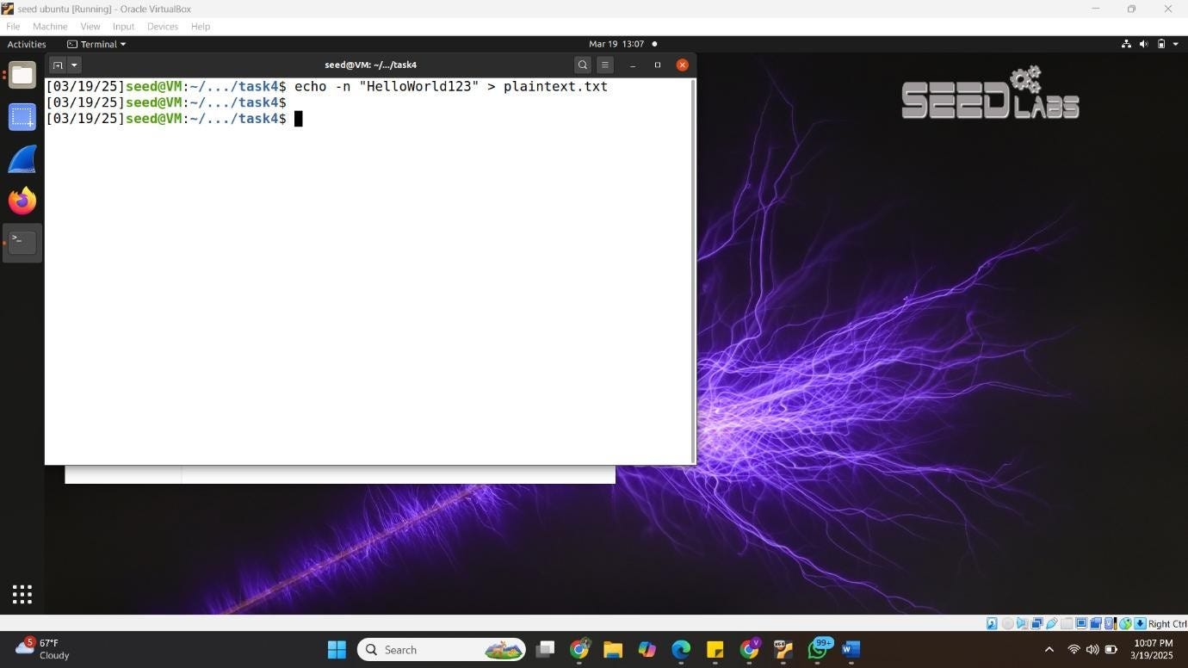Image resolution: width=1188 pixels, height=668 pixels.
Task: Click the VirtualBox display status icon
Action: tap(1082, 623)
